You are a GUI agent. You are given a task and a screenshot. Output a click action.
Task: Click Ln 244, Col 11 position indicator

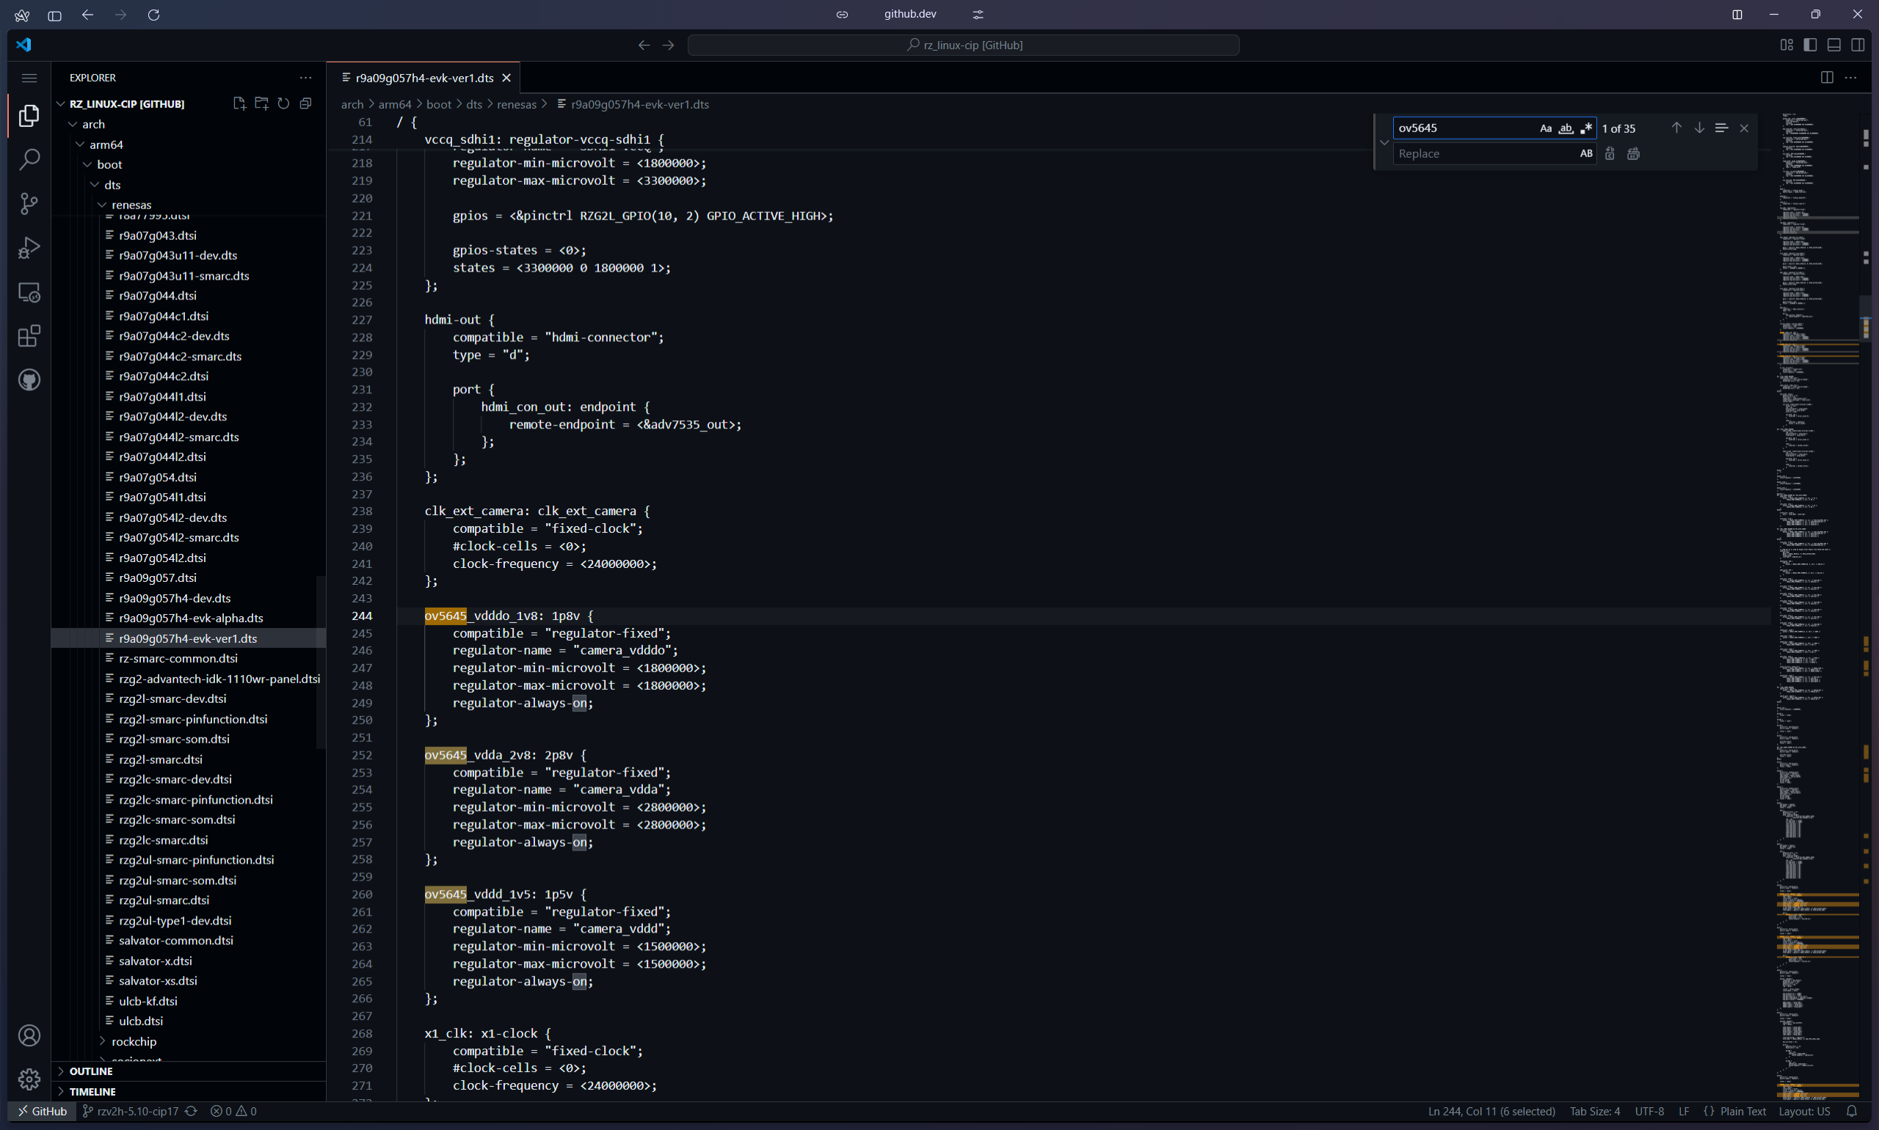[x=1491, y=1111]
